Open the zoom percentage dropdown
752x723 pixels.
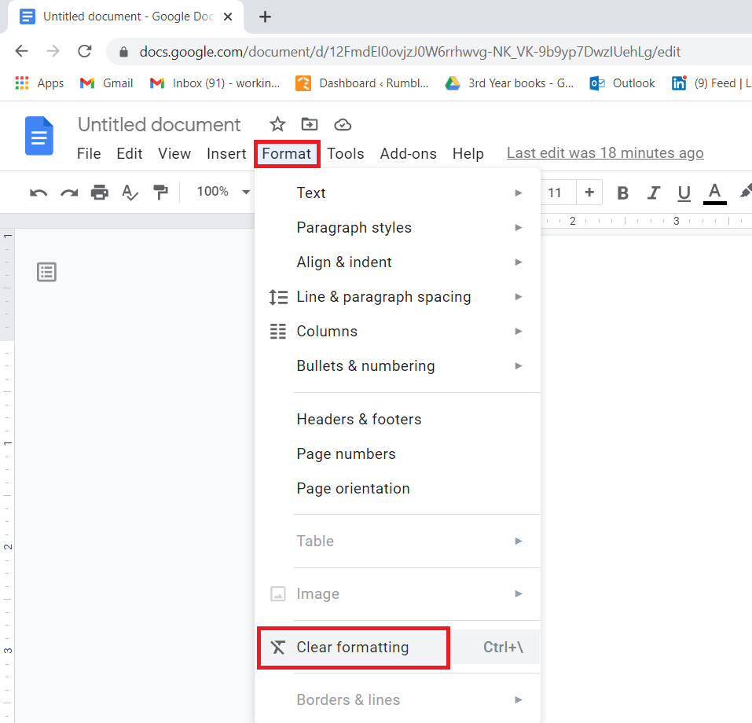pyautogui.click(x=222, y=193)
